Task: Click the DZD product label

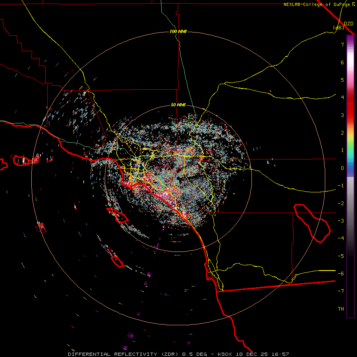Action: [x=348, y=23]
